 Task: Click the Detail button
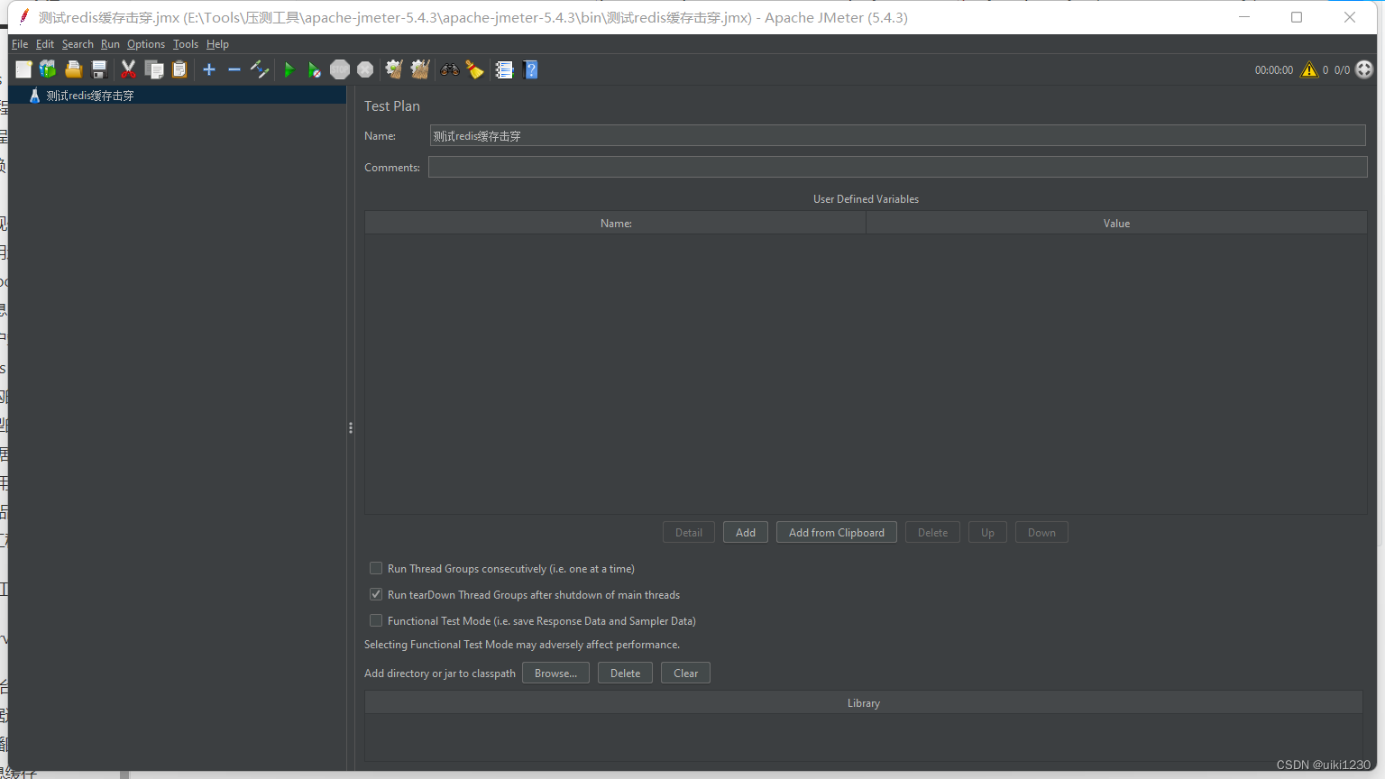[689, 532]
